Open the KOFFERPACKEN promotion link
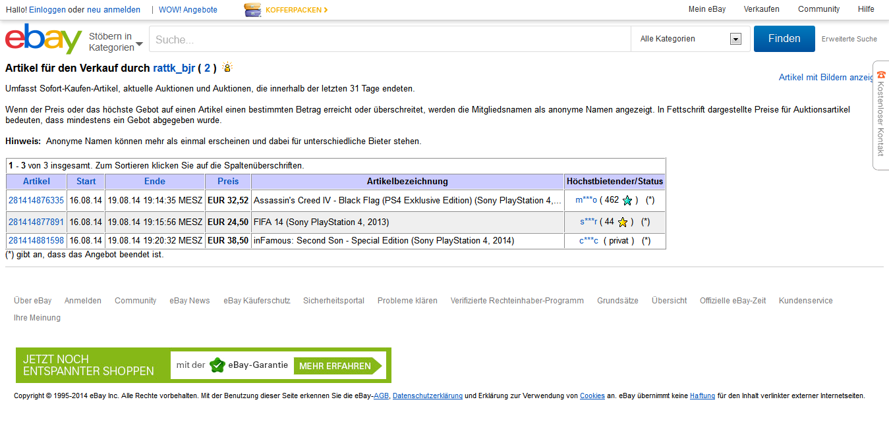Image resolution: width=889 pixels, height=435 pixels. (297, 10)
